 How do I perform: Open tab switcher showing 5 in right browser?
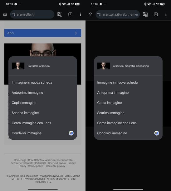click(156, 14)
